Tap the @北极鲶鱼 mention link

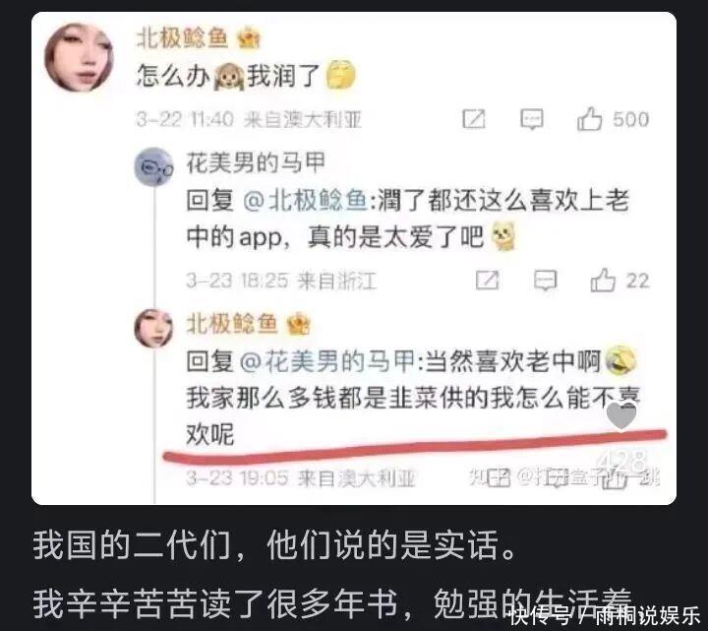(305, 200)
